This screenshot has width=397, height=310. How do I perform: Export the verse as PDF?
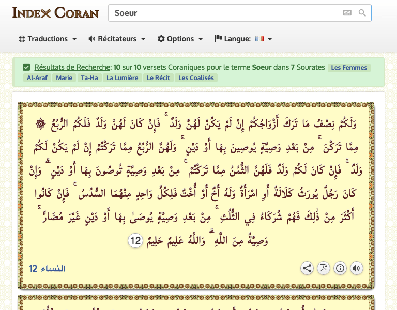point(324,268)
